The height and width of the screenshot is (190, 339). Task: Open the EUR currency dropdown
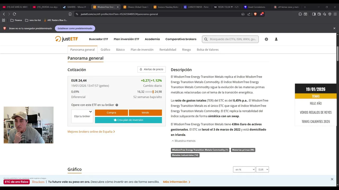262,169
